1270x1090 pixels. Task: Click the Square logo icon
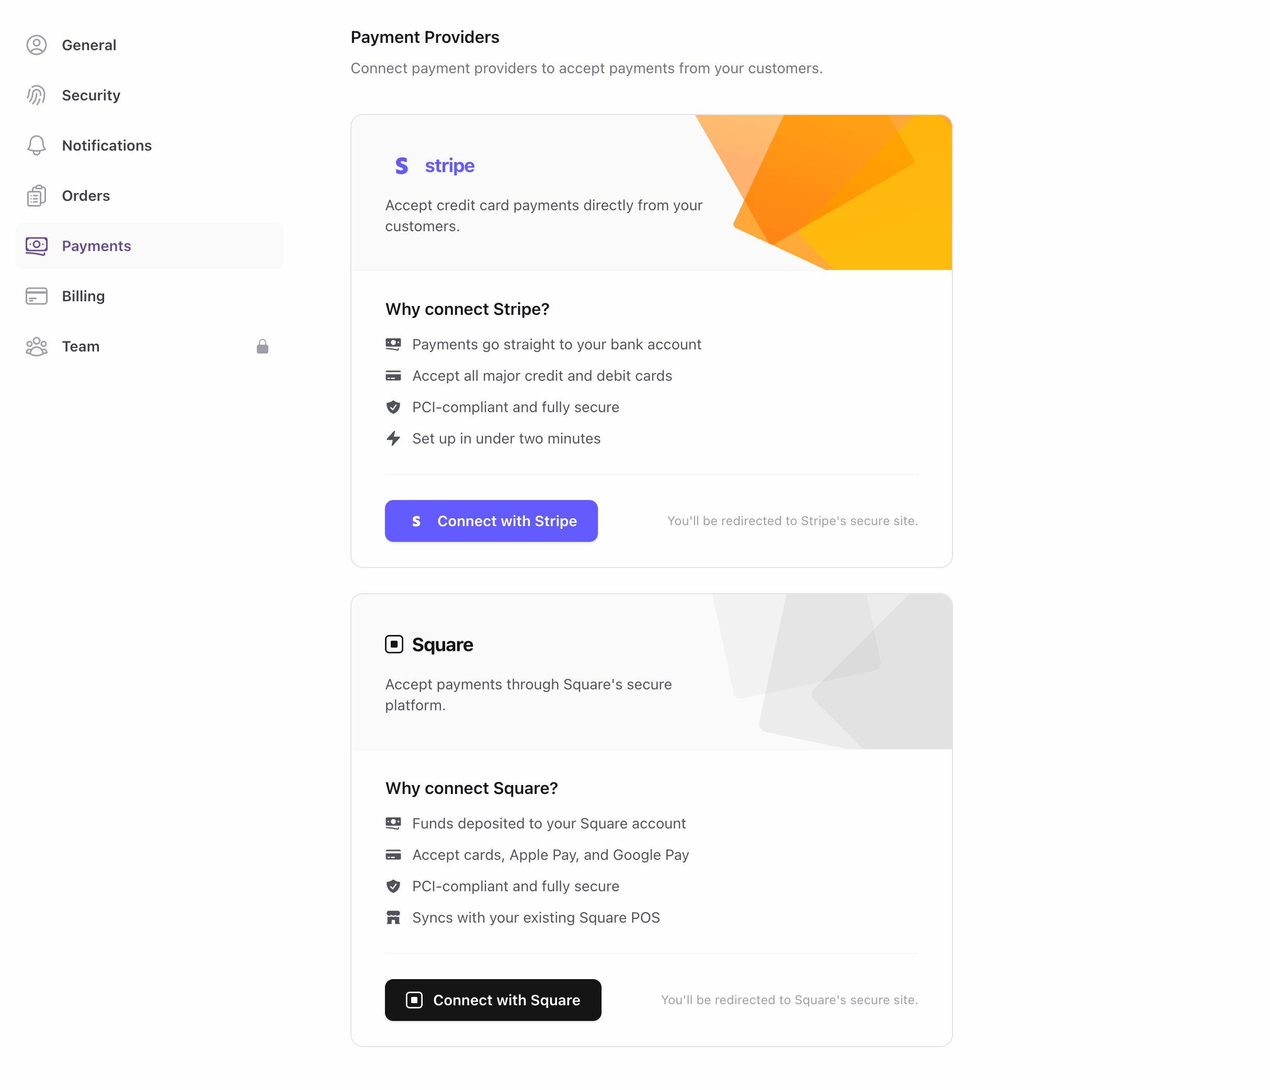pos(394,644)
